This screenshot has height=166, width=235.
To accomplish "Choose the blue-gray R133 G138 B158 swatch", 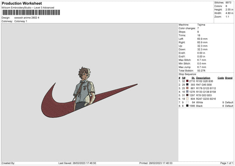I will 187,92.
